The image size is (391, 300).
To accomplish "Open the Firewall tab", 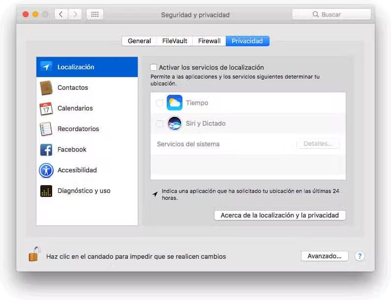I will click(x=209, y=41).
